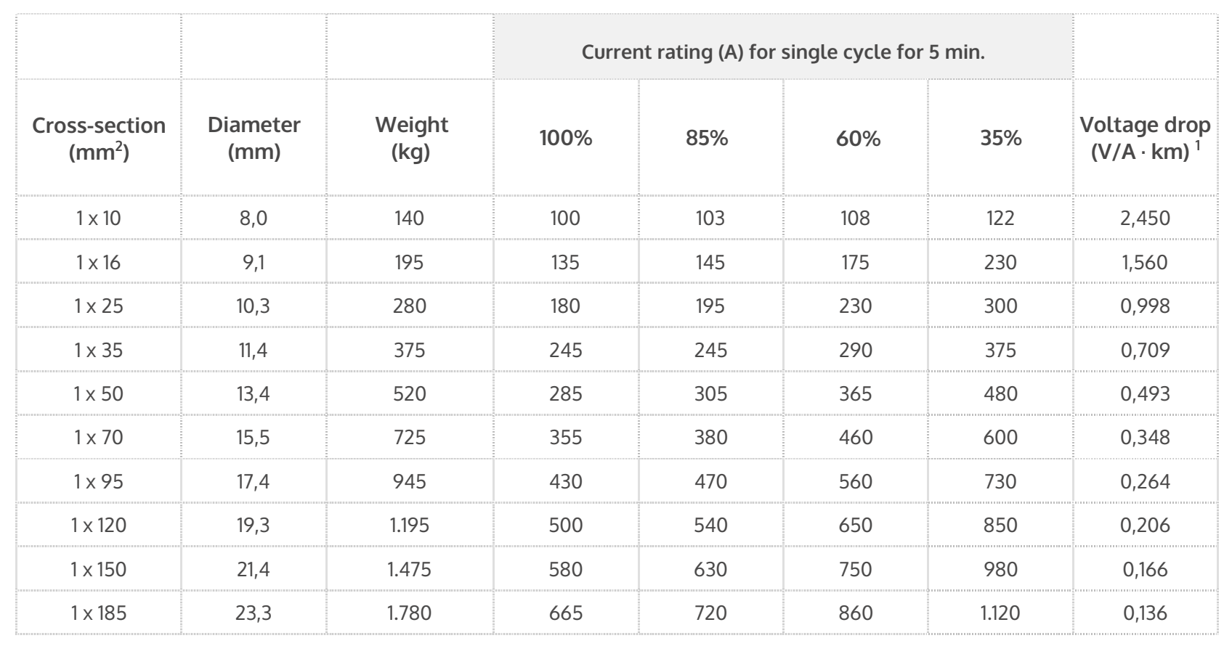The height and width of the screenshot is (646, 1232).
Task: Click the 0,998 voltage drop value
Action: coord(1146,306)
